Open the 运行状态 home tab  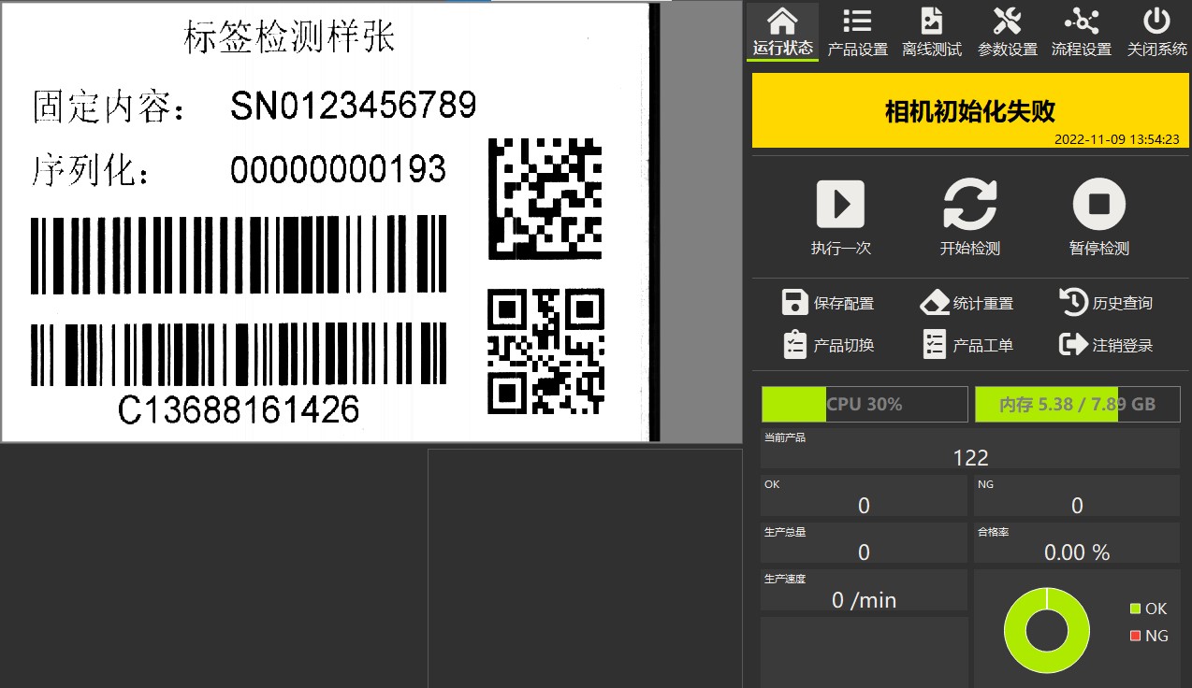coord(782,32)
